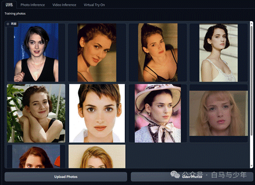Click the scrollbar down arrow in the gallery

coord(251,166)
